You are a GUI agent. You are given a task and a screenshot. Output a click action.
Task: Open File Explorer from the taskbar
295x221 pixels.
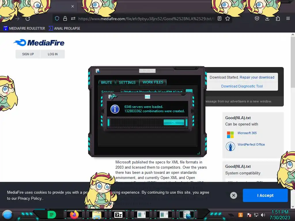(97, 215)
